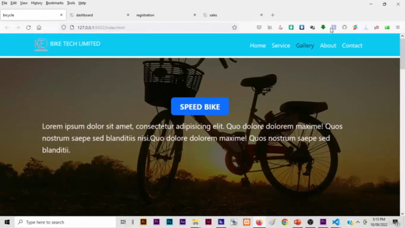Open the Library icon in Firefox toolbar
The width and height of the screenshot is (405, 228).
coord(270,27)
